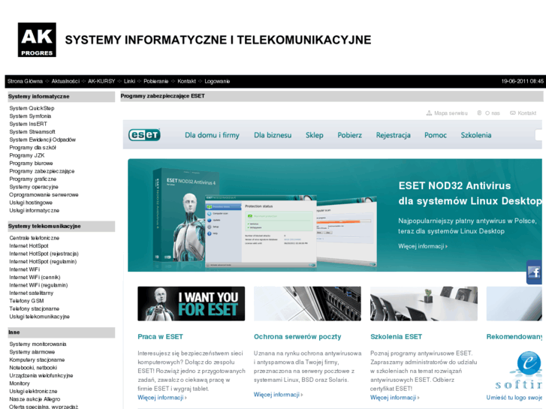The image size is (546, 409).
Task: Click the Kontakt envelope icon in ESET header
Action: (x=512, y=113)
